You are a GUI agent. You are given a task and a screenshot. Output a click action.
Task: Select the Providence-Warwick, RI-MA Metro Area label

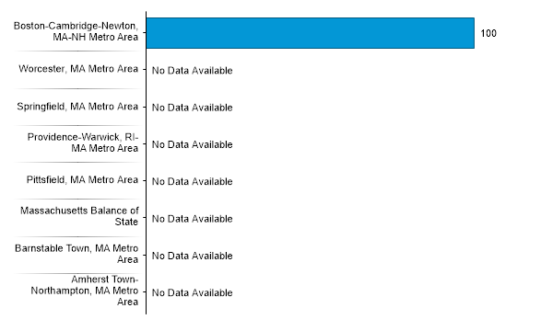83,143
